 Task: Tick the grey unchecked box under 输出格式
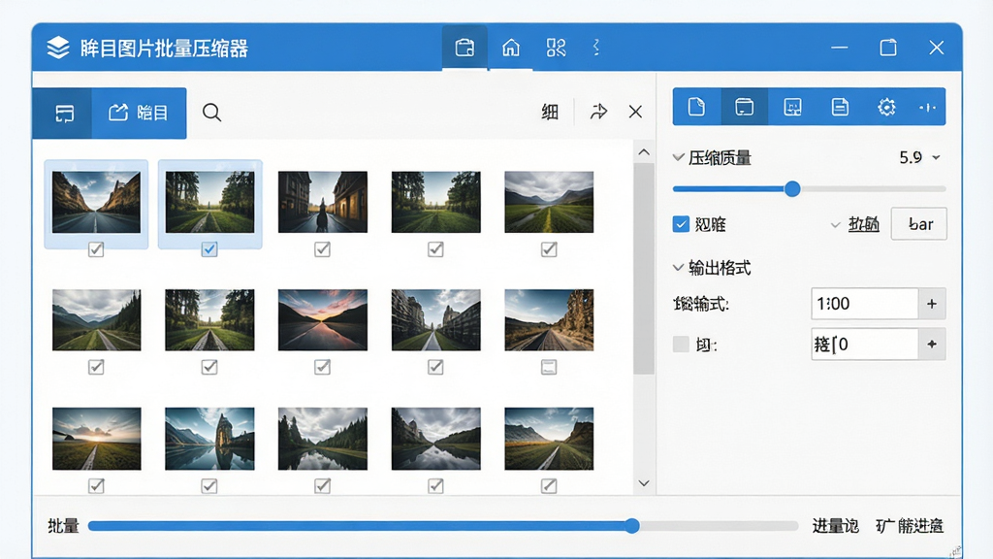(681, 345)
